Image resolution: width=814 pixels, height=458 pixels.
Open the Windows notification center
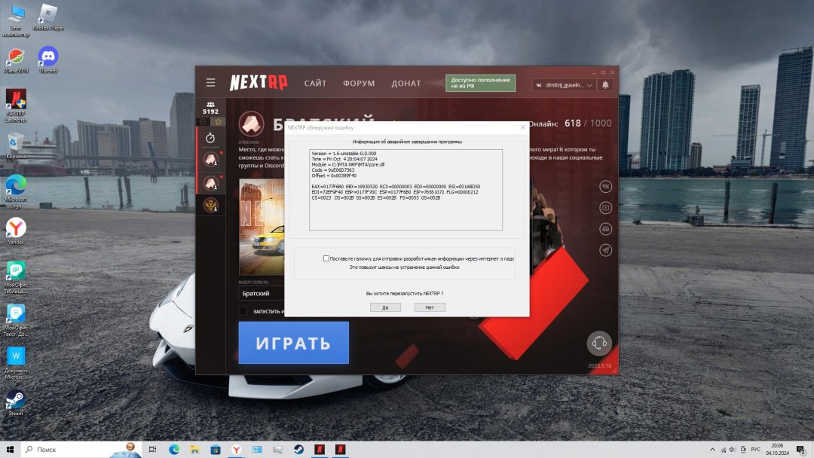pos(801,450)
